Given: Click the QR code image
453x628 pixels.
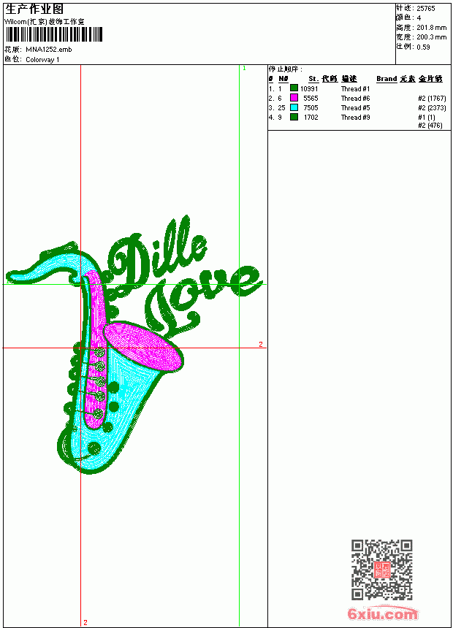Looking at the screenshot, I should [x=381, y=570].
